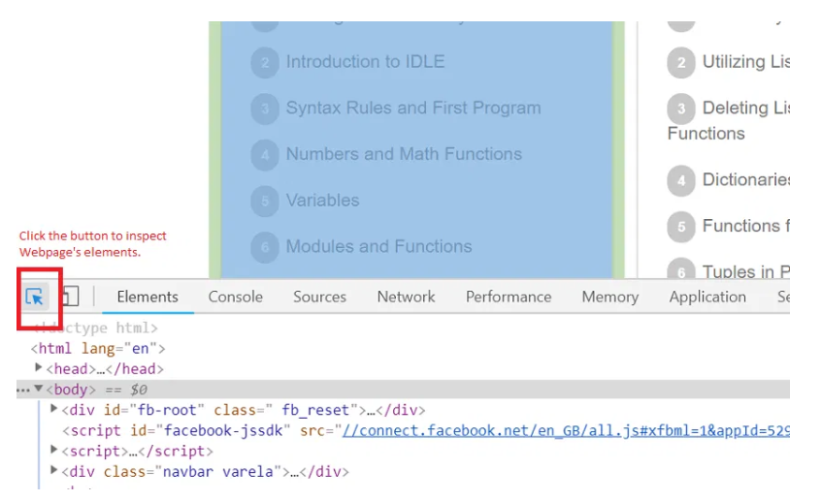Viewport: 822px width, 501px height.
Task: Click the number 4 circle beside Dictionaries
Action: pyautogui.click(x=681, y=180)
